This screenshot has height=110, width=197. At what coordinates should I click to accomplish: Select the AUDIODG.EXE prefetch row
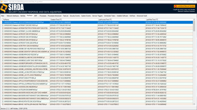tap(98, 87)
